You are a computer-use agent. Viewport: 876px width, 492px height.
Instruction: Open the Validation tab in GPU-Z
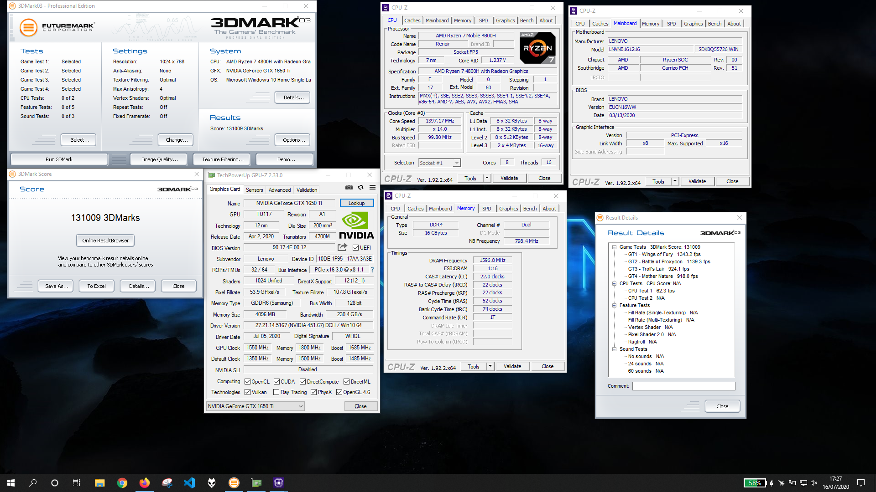coord(307,190)
